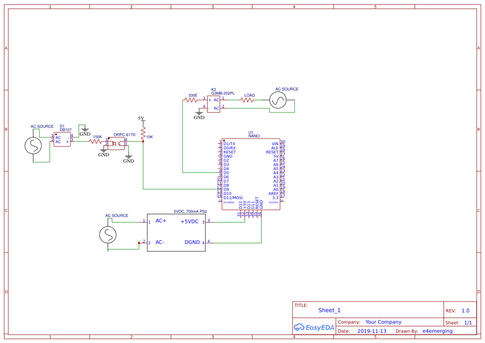Click the GND symbol beside D1
The height and width of the screenshot is (343, 485).
(85, 131)
